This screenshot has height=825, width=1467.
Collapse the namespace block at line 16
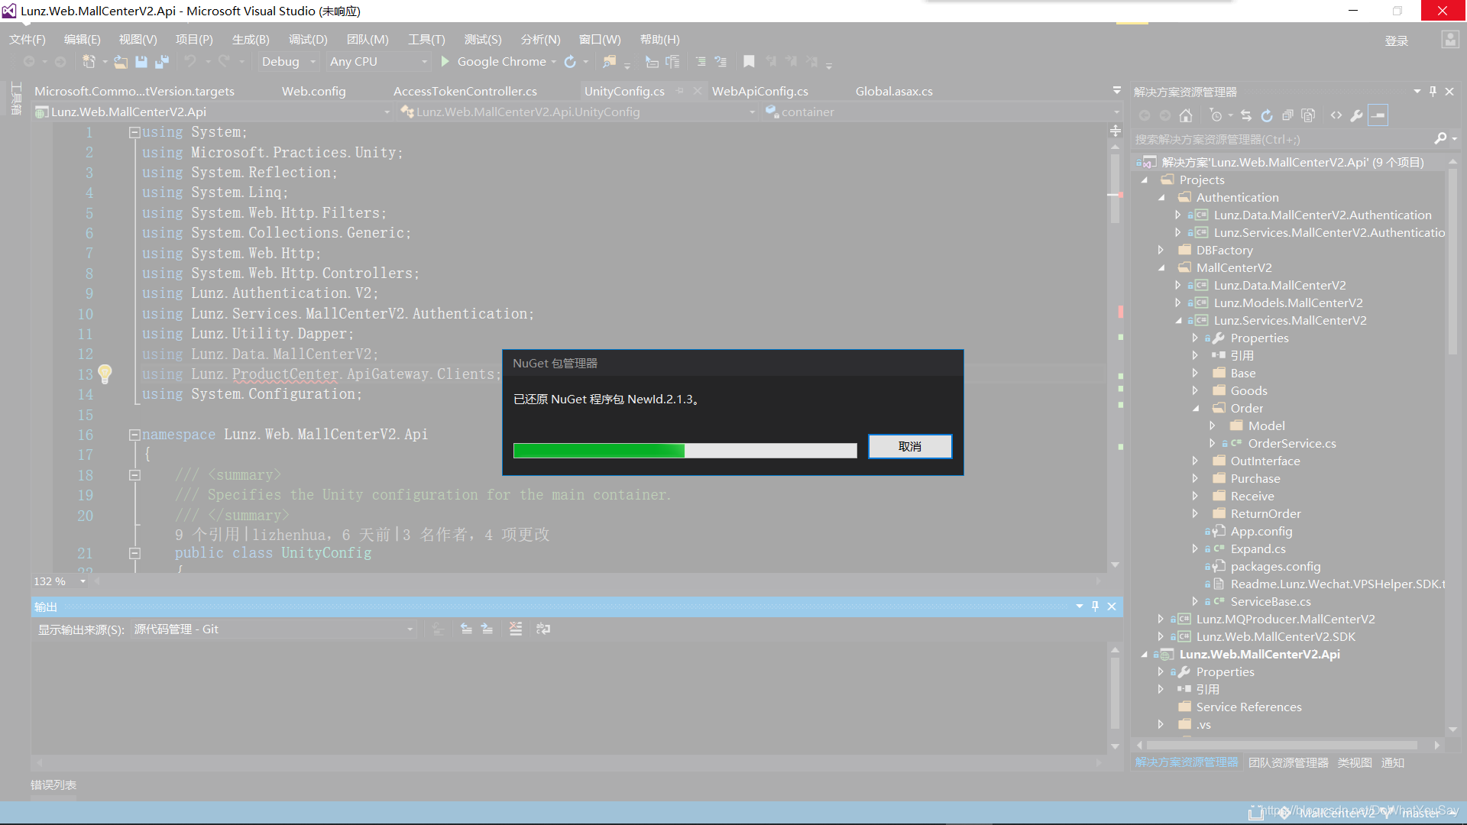134,435
